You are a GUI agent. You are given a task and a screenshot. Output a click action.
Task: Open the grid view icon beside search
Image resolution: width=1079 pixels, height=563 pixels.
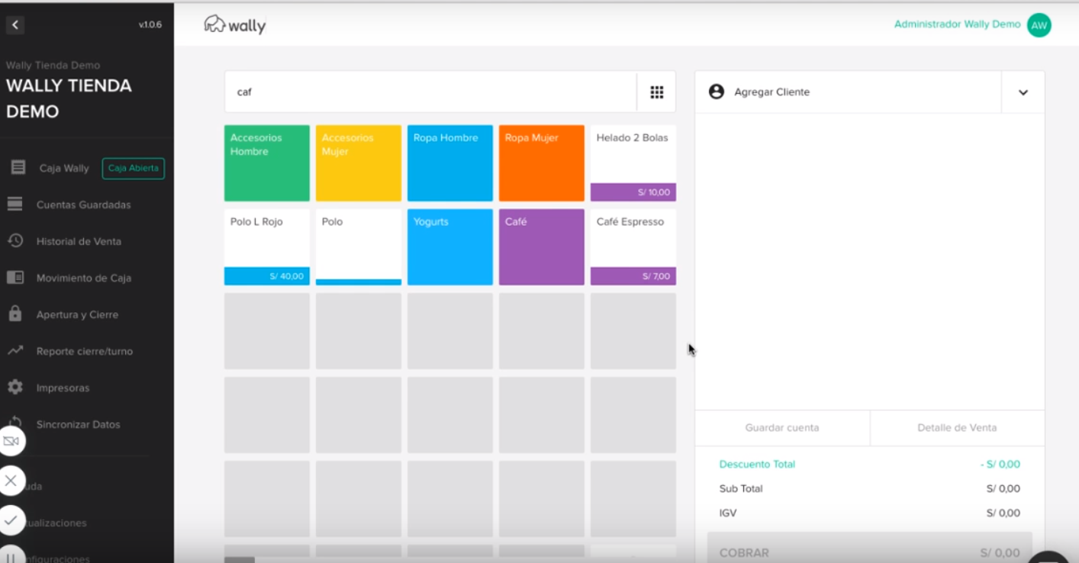656,92
